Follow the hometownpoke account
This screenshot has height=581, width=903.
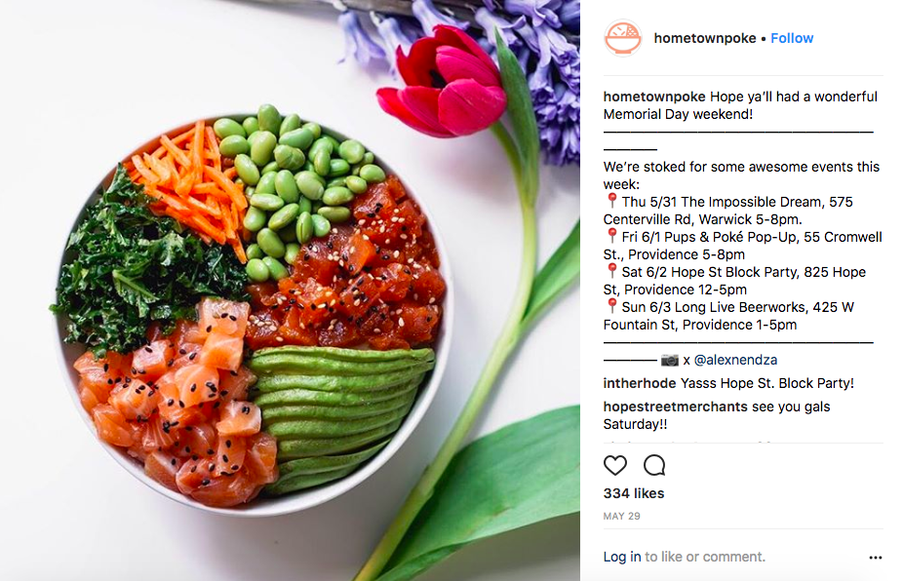pyautogui.click(x=792, y=38)
